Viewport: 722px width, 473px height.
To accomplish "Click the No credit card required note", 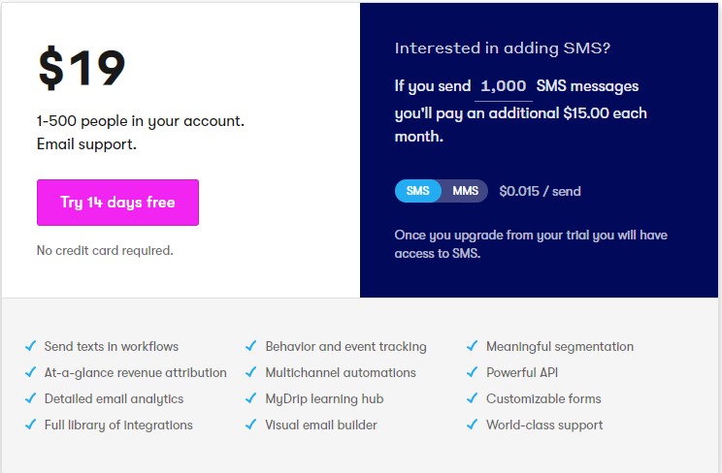I will 105,250.
